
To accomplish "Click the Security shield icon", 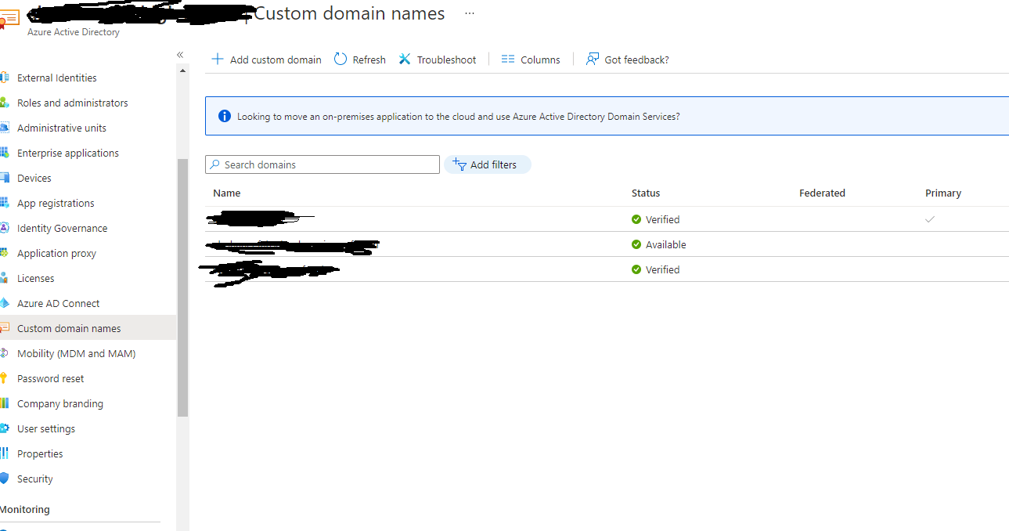I will pos(5,479).
